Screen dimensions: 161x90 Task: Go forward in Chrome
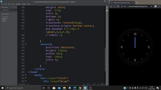(114, 6)
